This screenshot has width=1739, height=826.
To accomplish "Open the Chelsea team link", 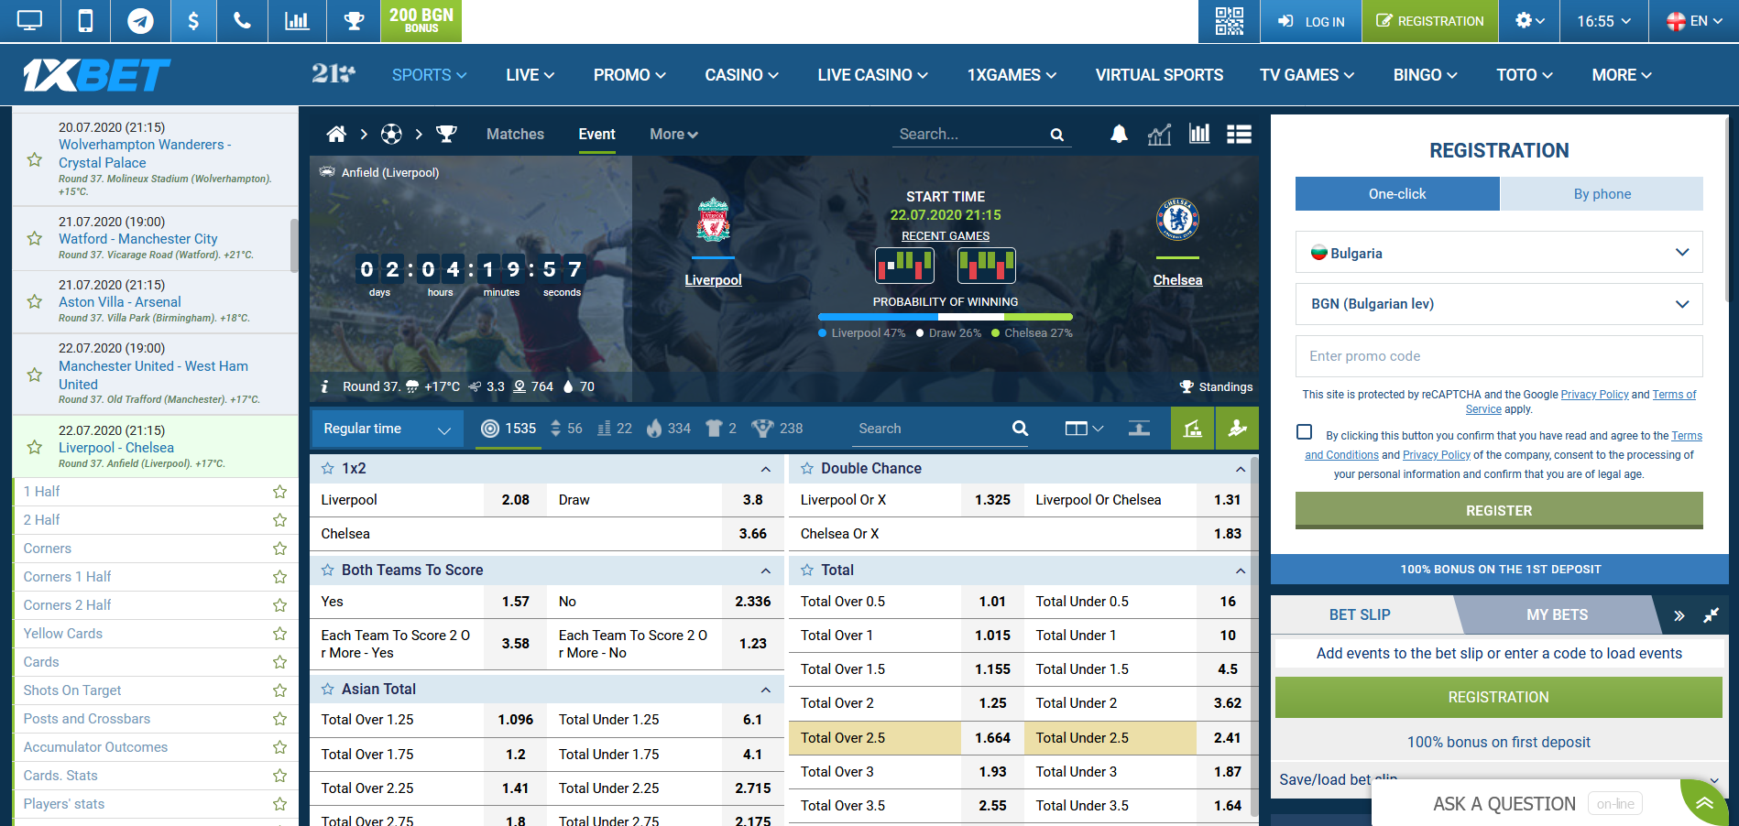I will tap(1177, 280).
